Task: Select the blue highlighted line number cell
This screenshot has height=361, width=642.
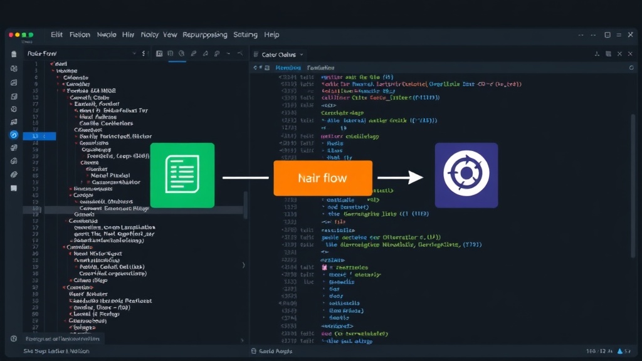Action: pyautogui.click(x=39, y=136)
